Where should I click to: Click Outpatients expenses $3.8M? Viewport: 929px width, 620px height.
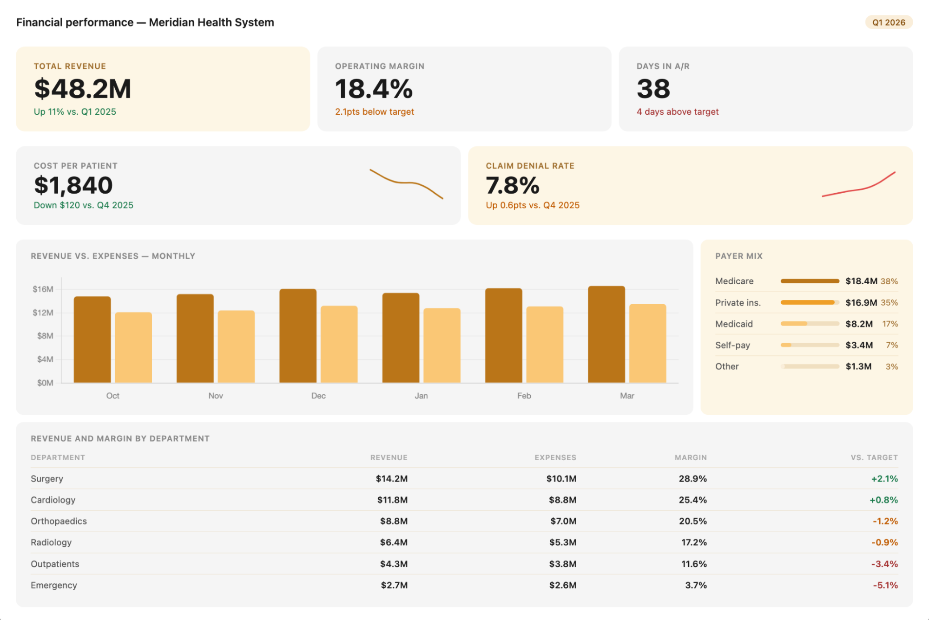pyautogui.click(x=563, y=564)
